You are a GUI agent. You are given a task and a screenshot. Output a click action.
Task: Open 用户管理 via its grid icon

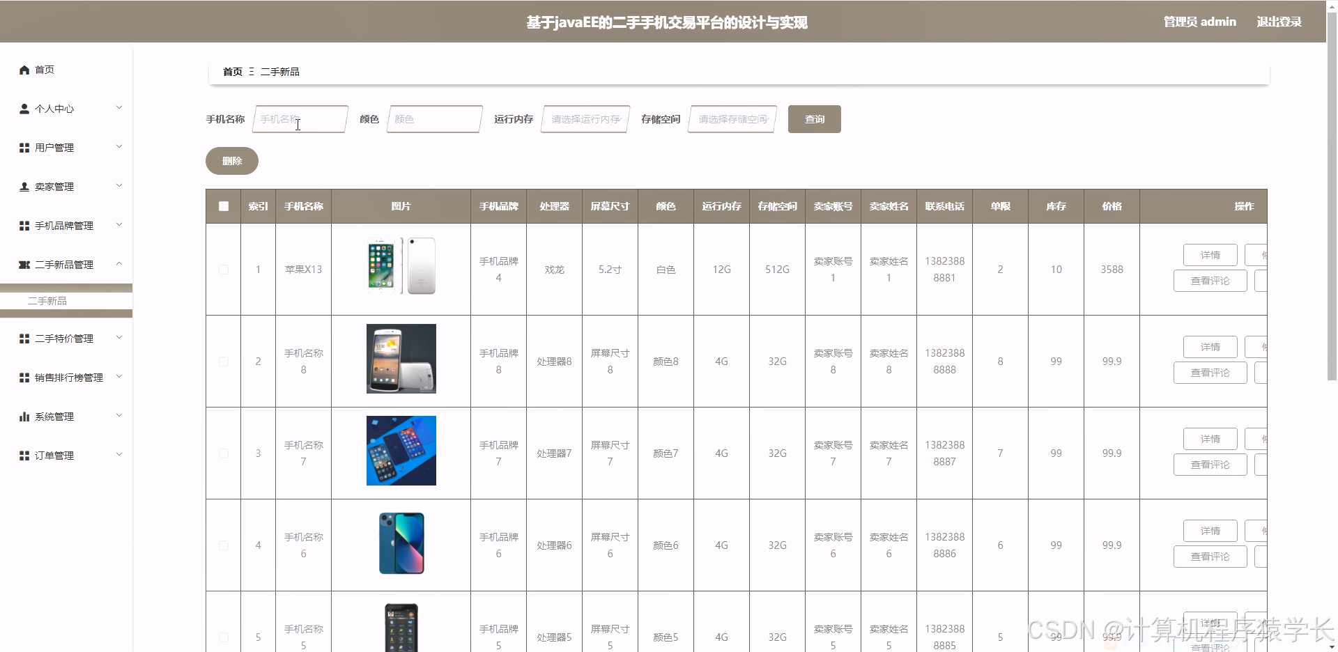(24, 147)
